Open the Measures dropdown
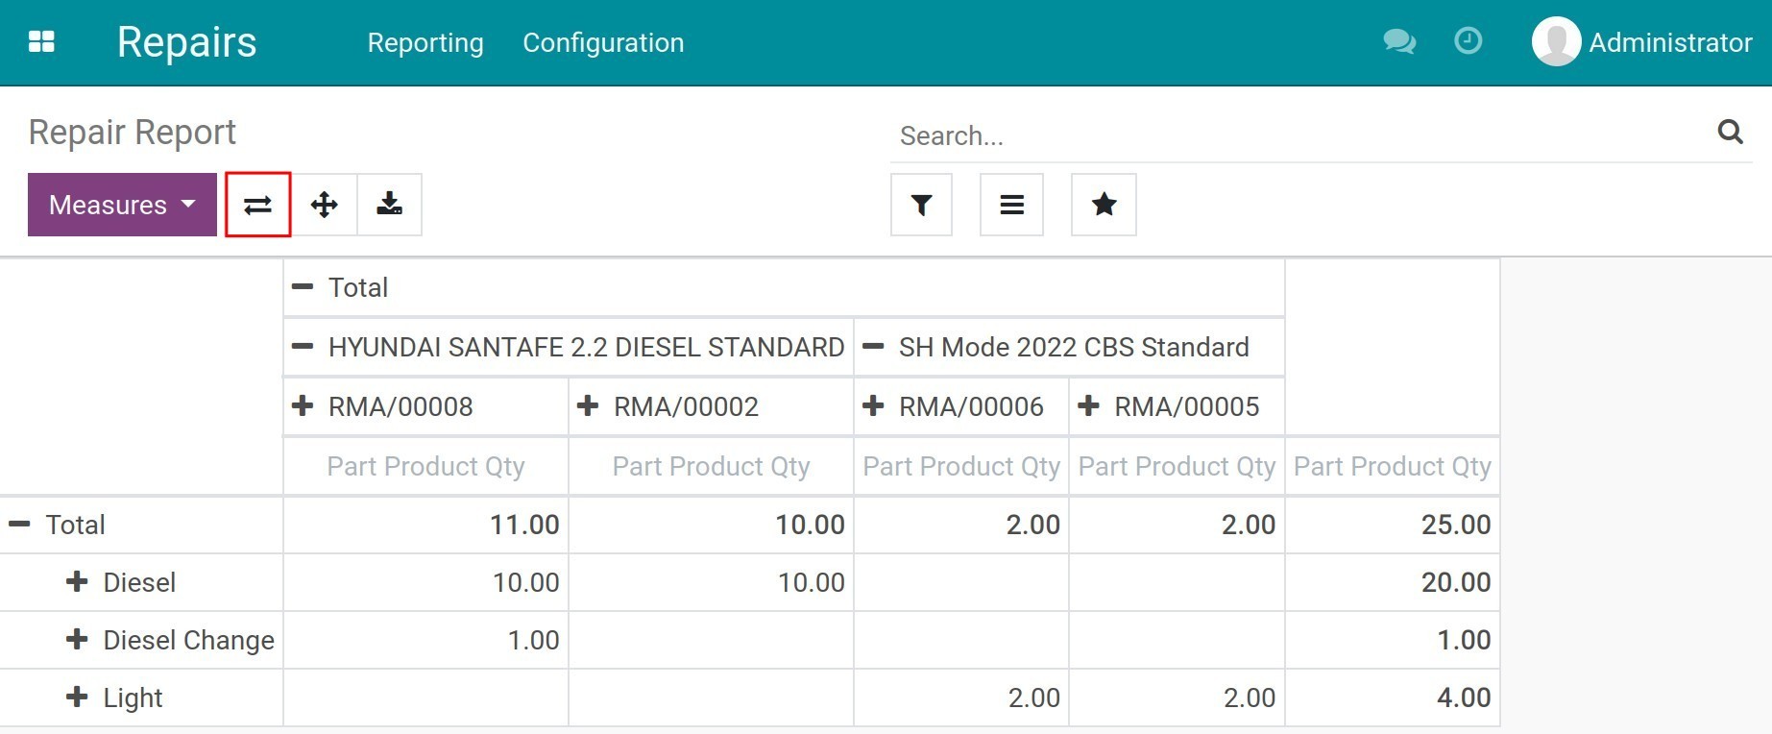1772x734 pixels. [122, 205]
